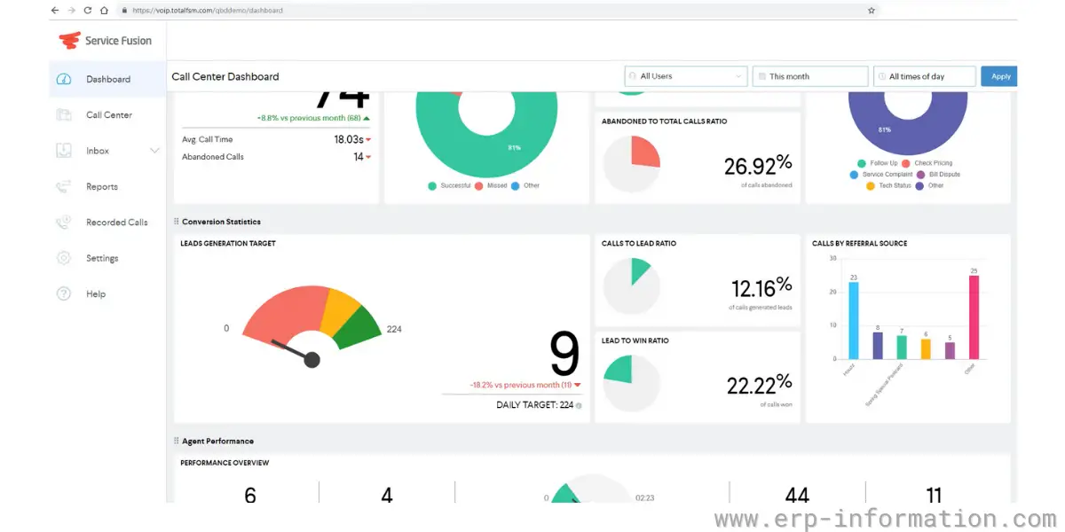Click the Agent Performance drag handle
Viewport: 1065px width, 532px height.
click(x=177, y=441)
